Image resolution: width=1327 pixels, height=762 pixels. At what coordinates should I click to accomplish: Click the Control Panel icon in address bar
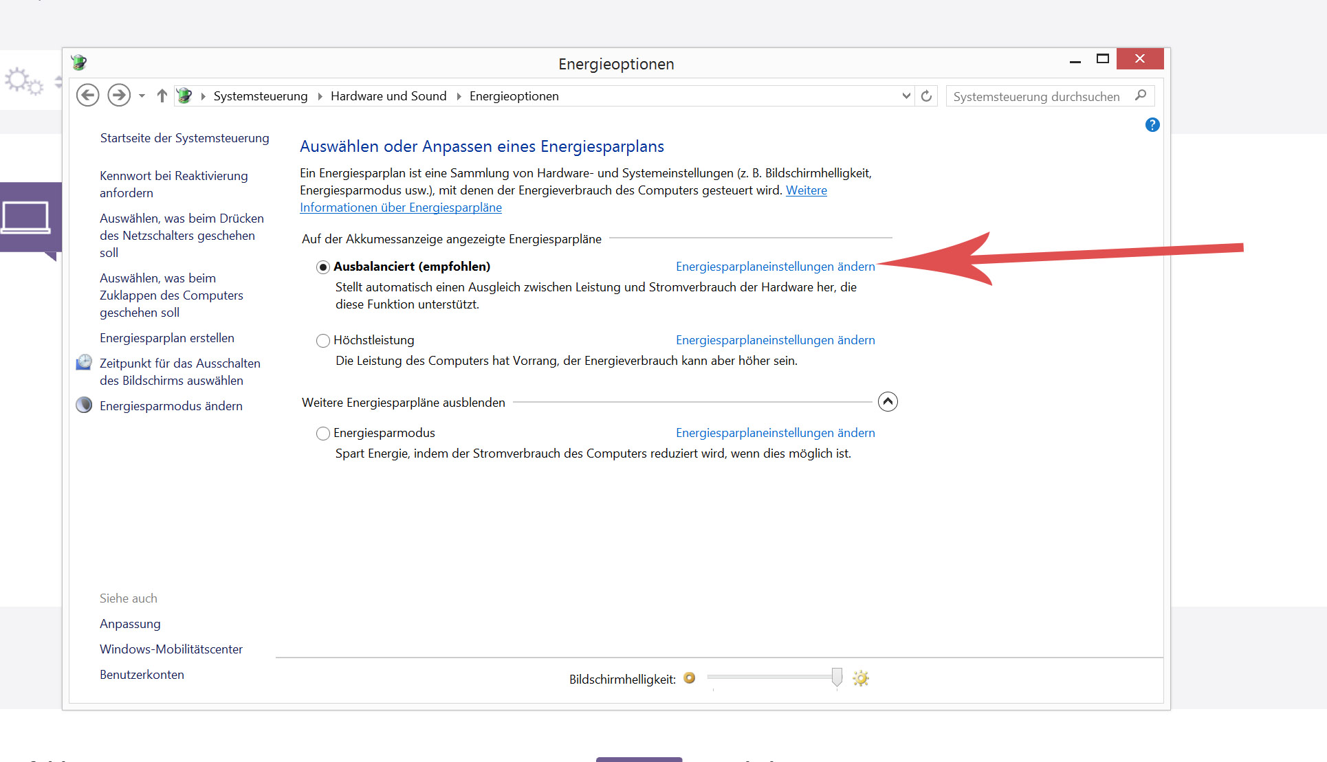(x=184, y=96)
